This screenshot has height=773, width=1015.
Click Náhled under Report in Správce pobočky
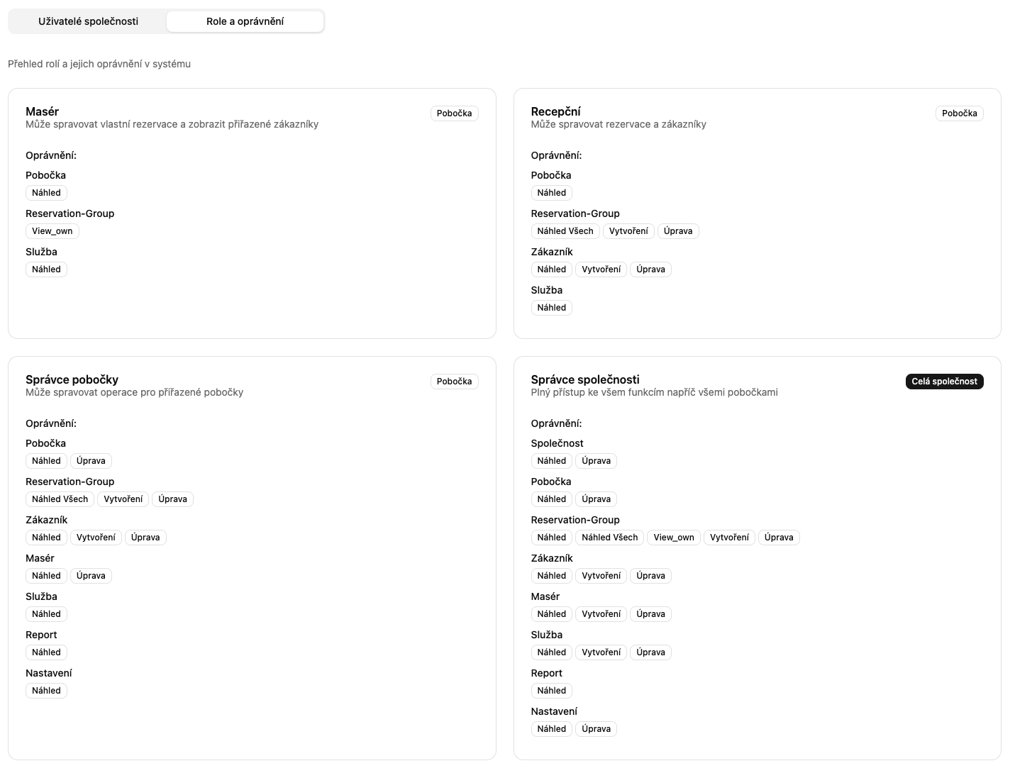click(46, 652)
